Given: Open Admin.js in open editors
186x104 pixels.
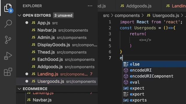Looking at the screenshot, I should (x=57, y=38).
